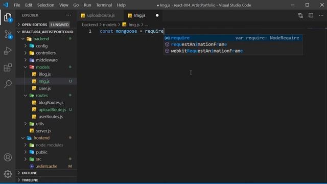Viewport: 327px width, 184px height.
Task: Choose the webkitRequestAnimationFrame suggestion
Action: click(233, 51)
